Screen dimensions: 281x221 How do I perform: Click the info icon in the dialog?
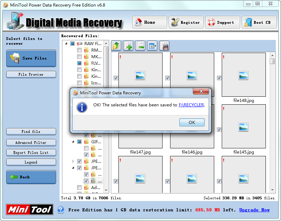82,107
